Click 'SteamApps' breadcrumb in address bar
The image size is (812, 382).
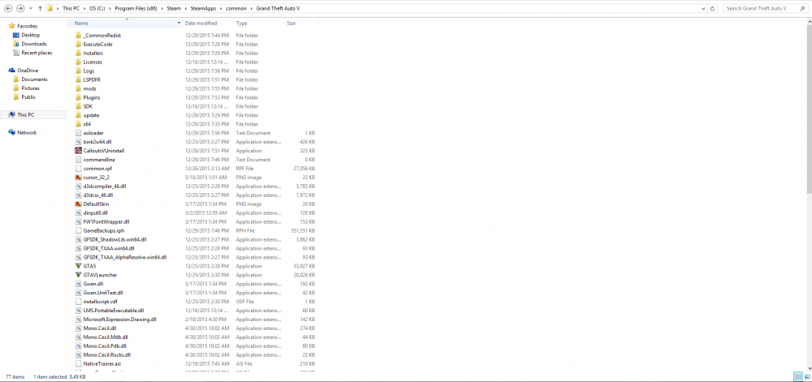[x=202, y=9]
